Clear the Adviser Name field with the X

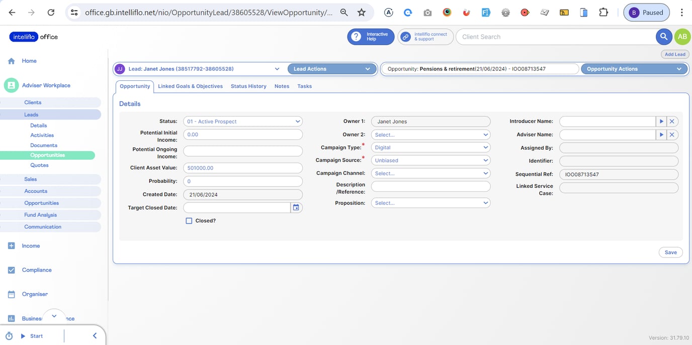tap(672, 134)
